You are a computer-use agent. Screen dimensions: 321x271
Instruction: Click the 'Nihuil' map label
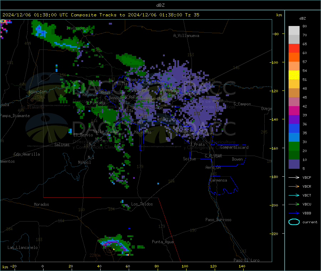coord(84,162)
